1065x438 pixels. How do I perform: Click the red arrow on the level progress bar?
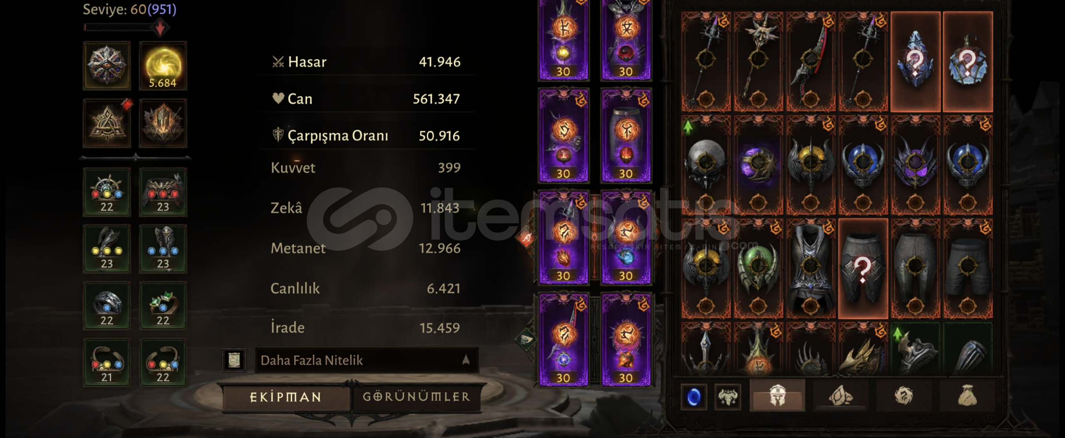[x=160, y=28]
